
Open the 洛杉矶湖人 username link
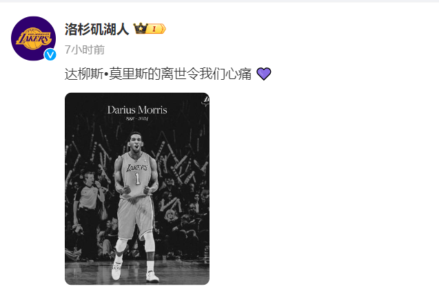(x=96, y=29)
